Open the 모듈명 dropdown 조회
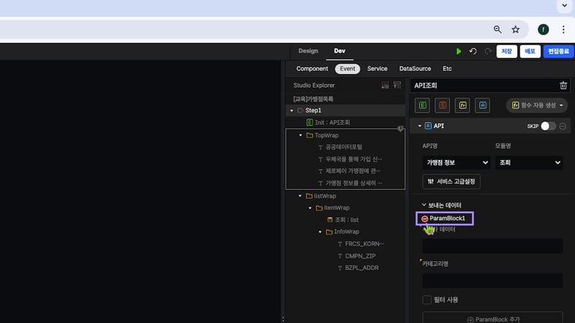The image size is (575, 323). point(529,163)
